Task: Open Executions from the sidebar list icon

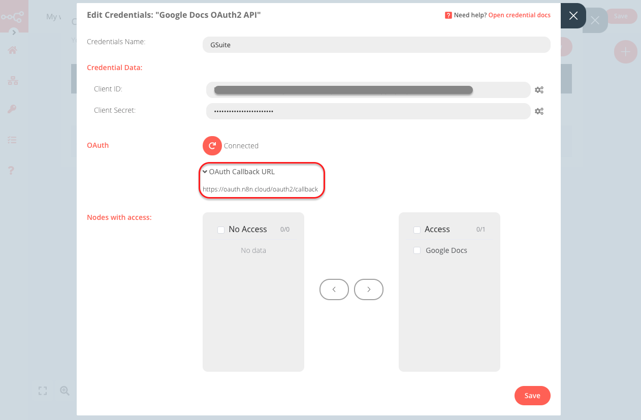Action: point(11,140)
